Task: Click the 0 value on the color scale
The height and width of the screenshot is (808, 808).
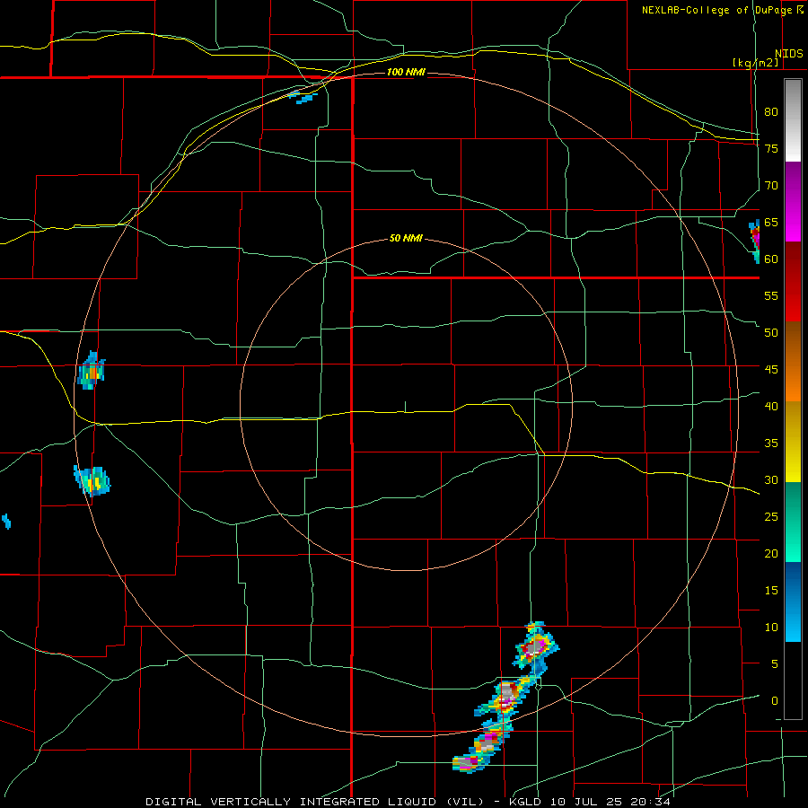Action: pos(775,701)
